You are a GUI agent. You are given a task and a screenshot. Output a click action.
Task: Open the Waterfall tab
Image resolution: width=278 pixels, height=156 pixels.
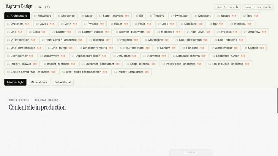[x=241, y=24]
